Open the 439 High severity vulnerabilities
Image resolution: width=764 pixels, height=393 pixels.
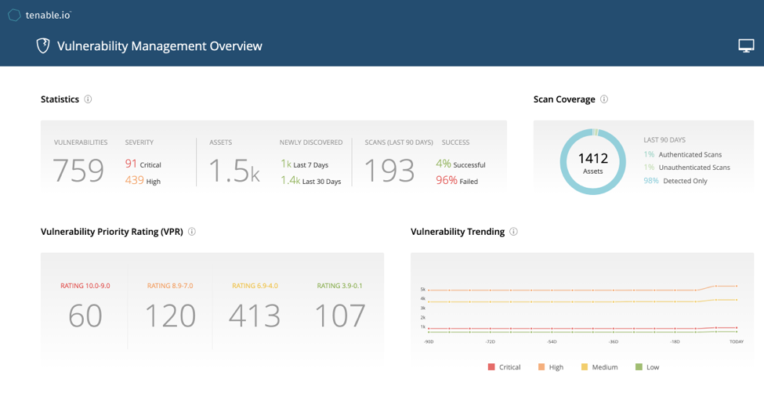[x=143, y=181]
